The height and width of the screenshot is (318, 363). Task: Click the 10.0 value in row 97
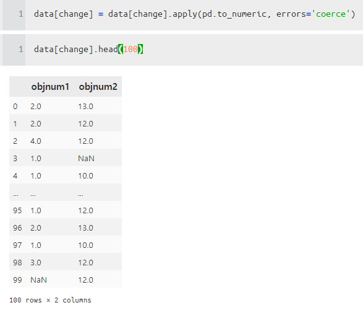[x=85, y=245]
